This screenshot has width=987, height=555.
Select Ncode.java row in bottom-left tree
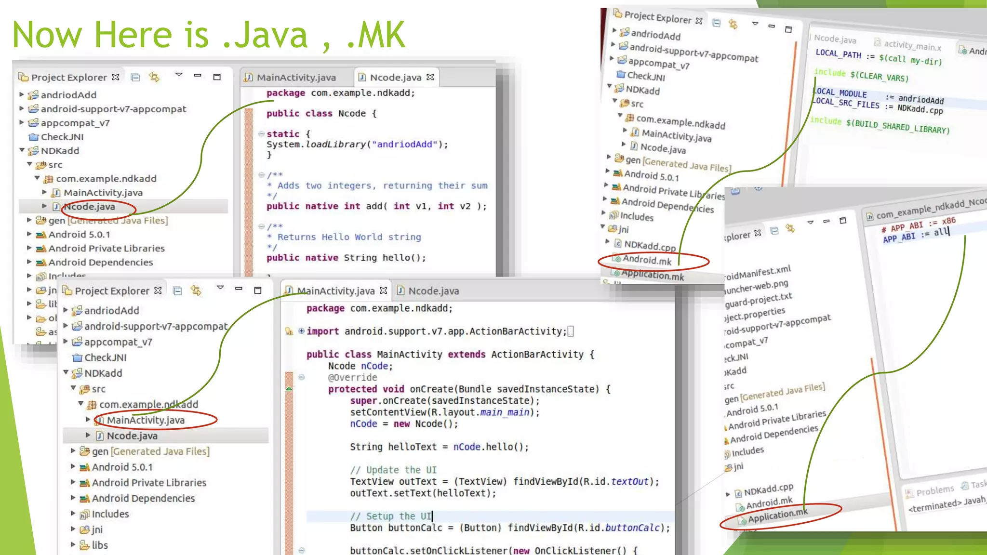point(166,436)
